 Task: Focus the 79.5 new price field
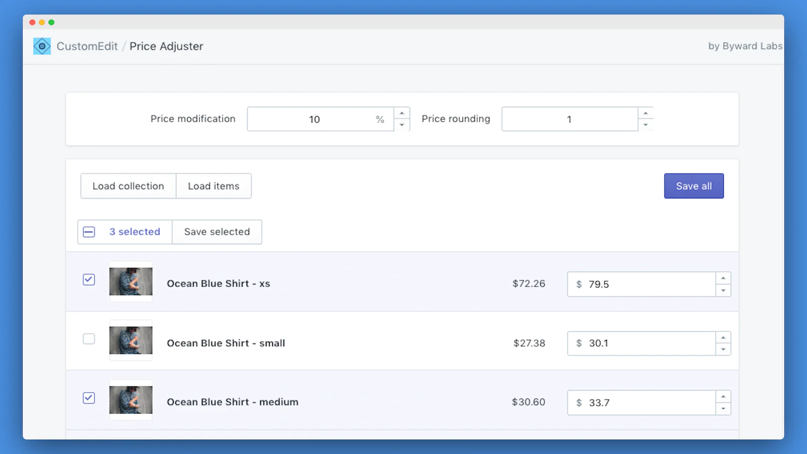pyautogui.click(x=642, y=285)
